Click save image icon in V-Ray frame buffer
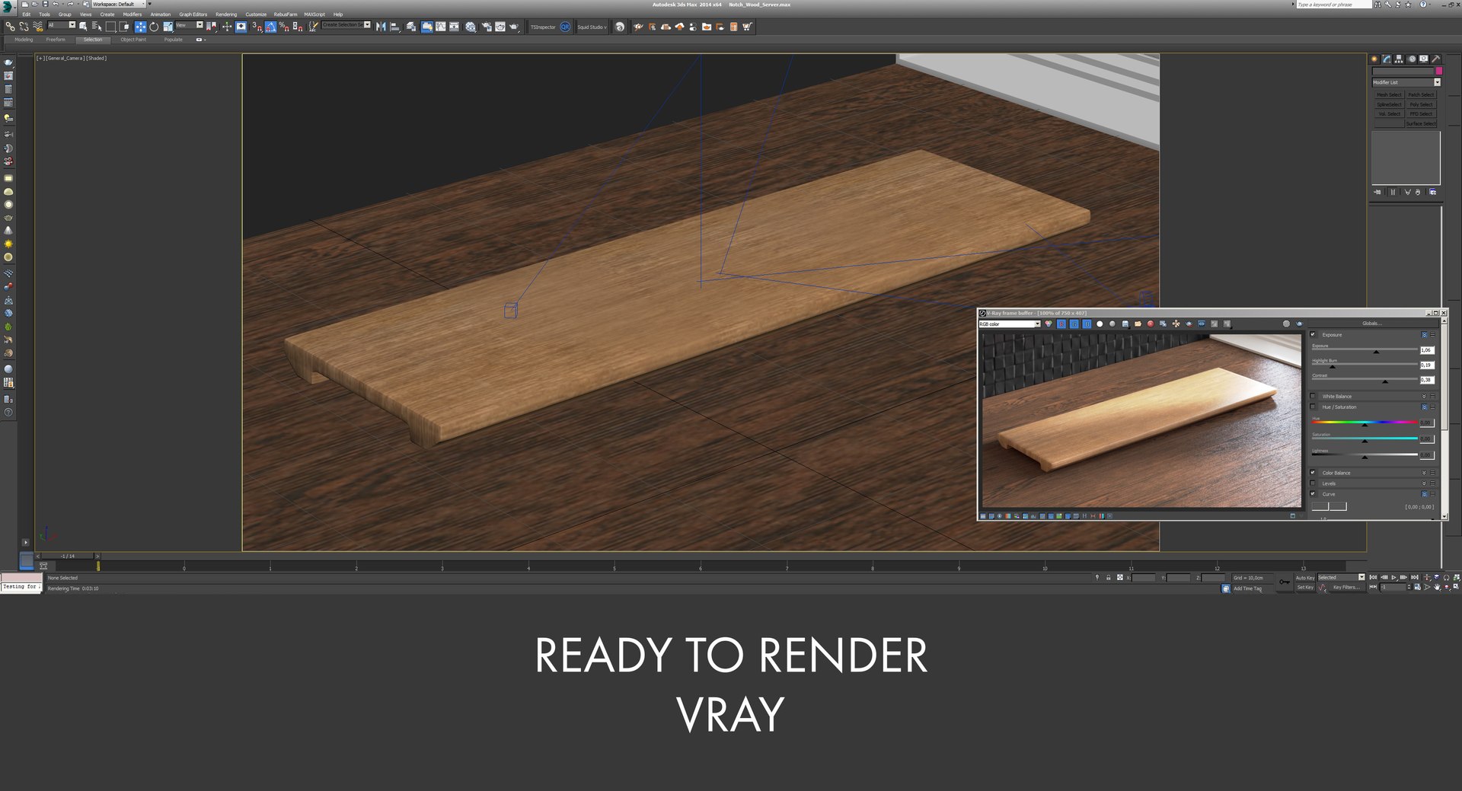This screenshot has height=791, width=1462. [1125, 324]
